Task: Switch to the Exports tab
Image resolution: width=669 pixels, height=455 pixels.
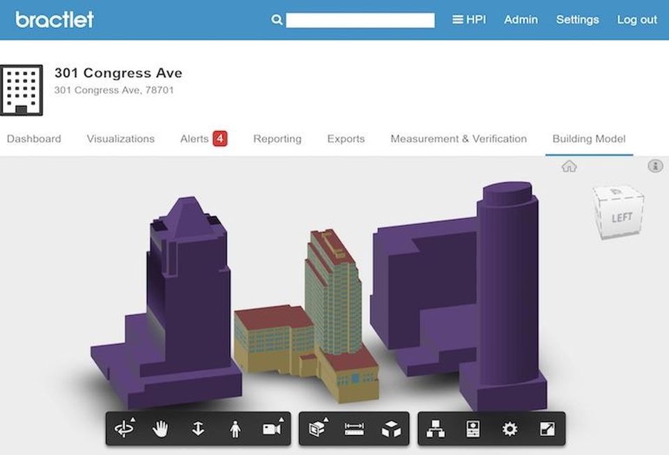Action: [x=346, y=139]
